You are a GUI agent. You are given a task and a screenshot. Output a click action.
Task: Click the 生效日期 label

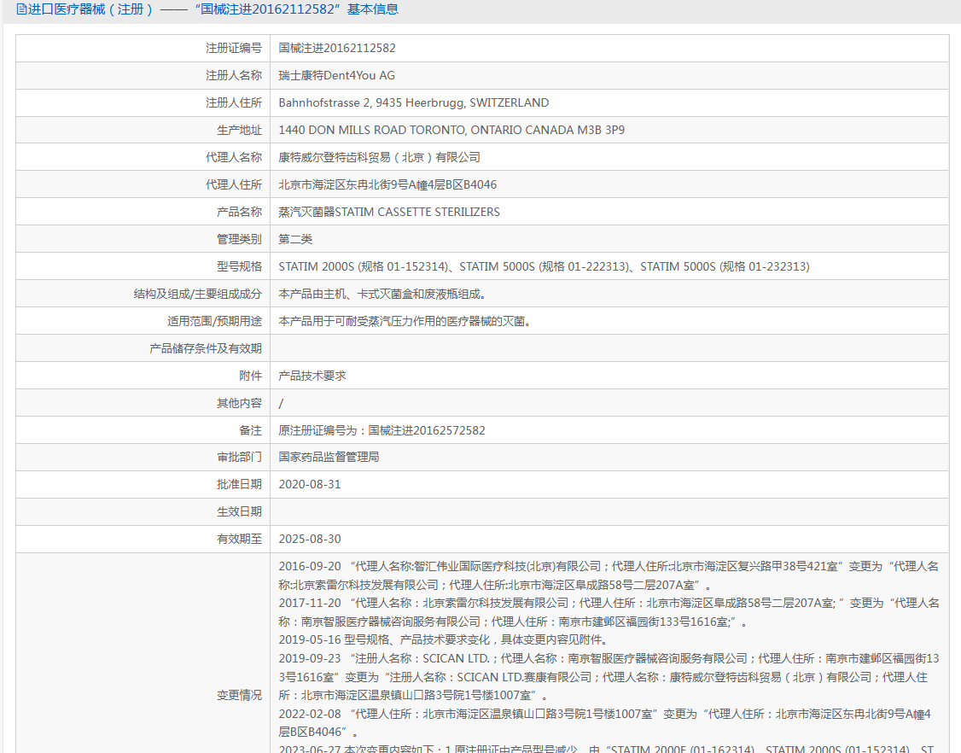239,511
